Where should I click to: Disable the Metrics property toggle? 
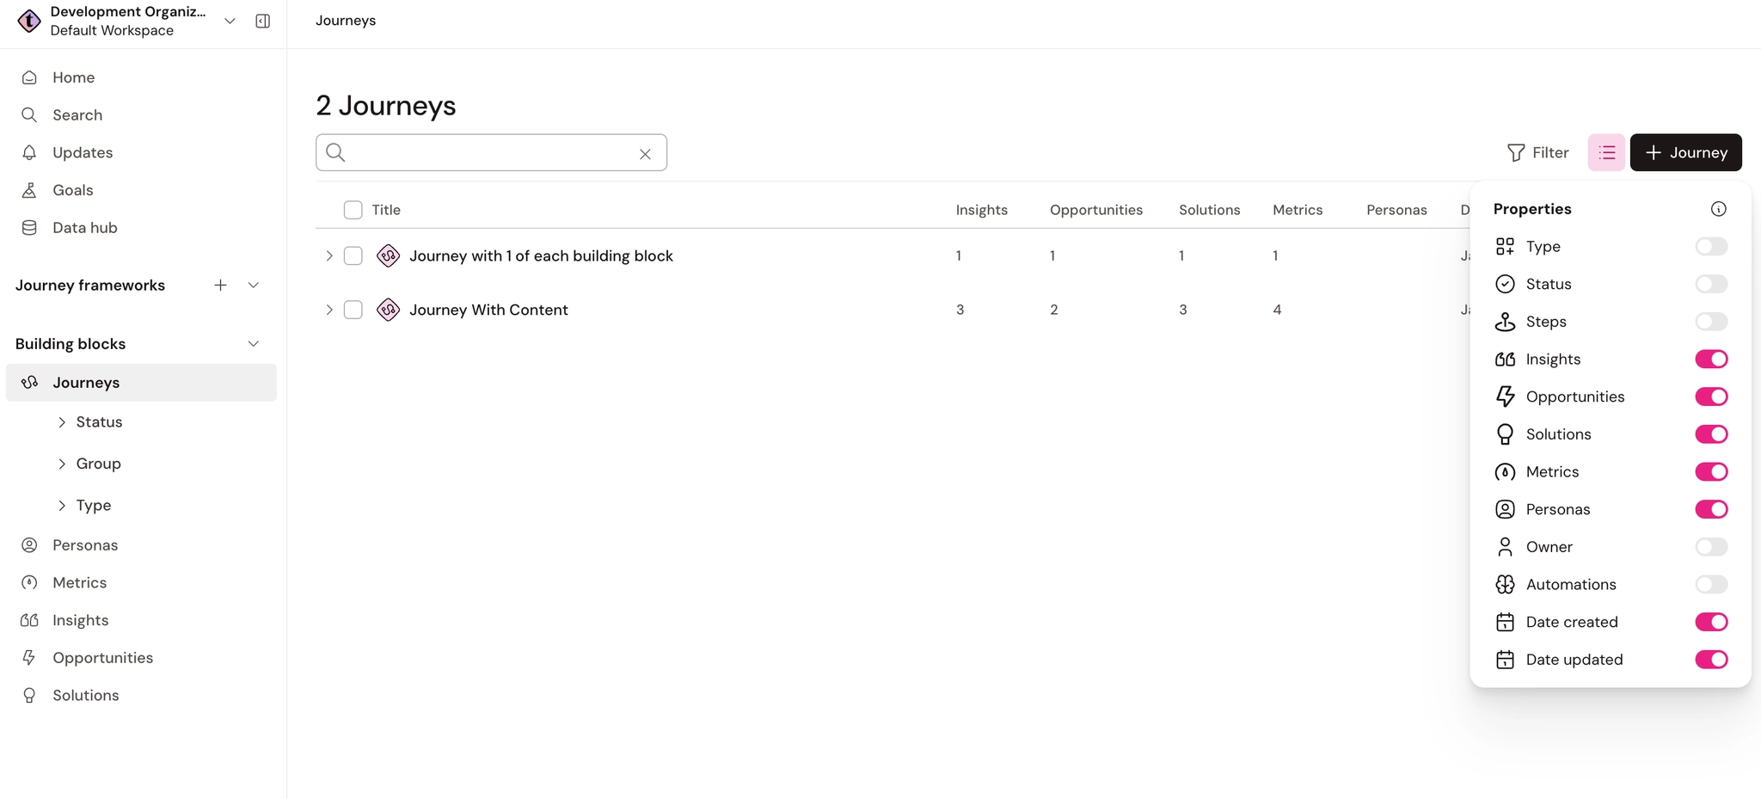1711,472
